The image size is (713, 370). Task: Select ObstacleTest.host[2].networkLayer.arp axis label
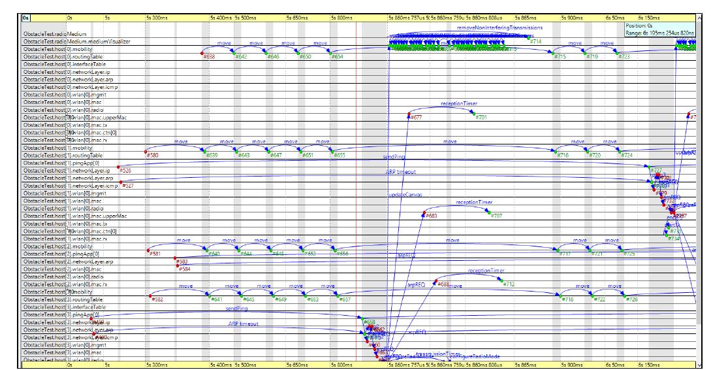point(68,261)
